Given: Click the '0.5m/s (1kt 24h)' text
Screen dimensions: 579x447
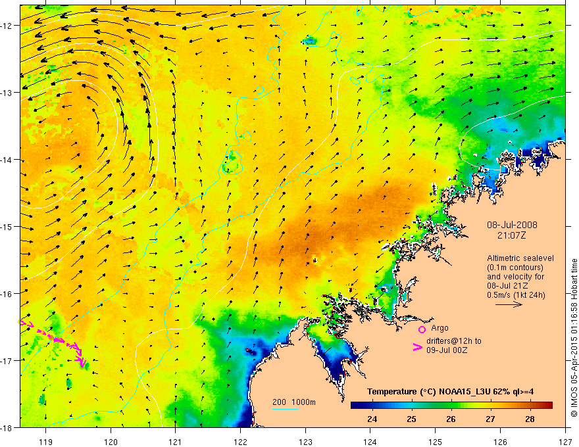Looking at the screenshot, I should pos(516,294).
